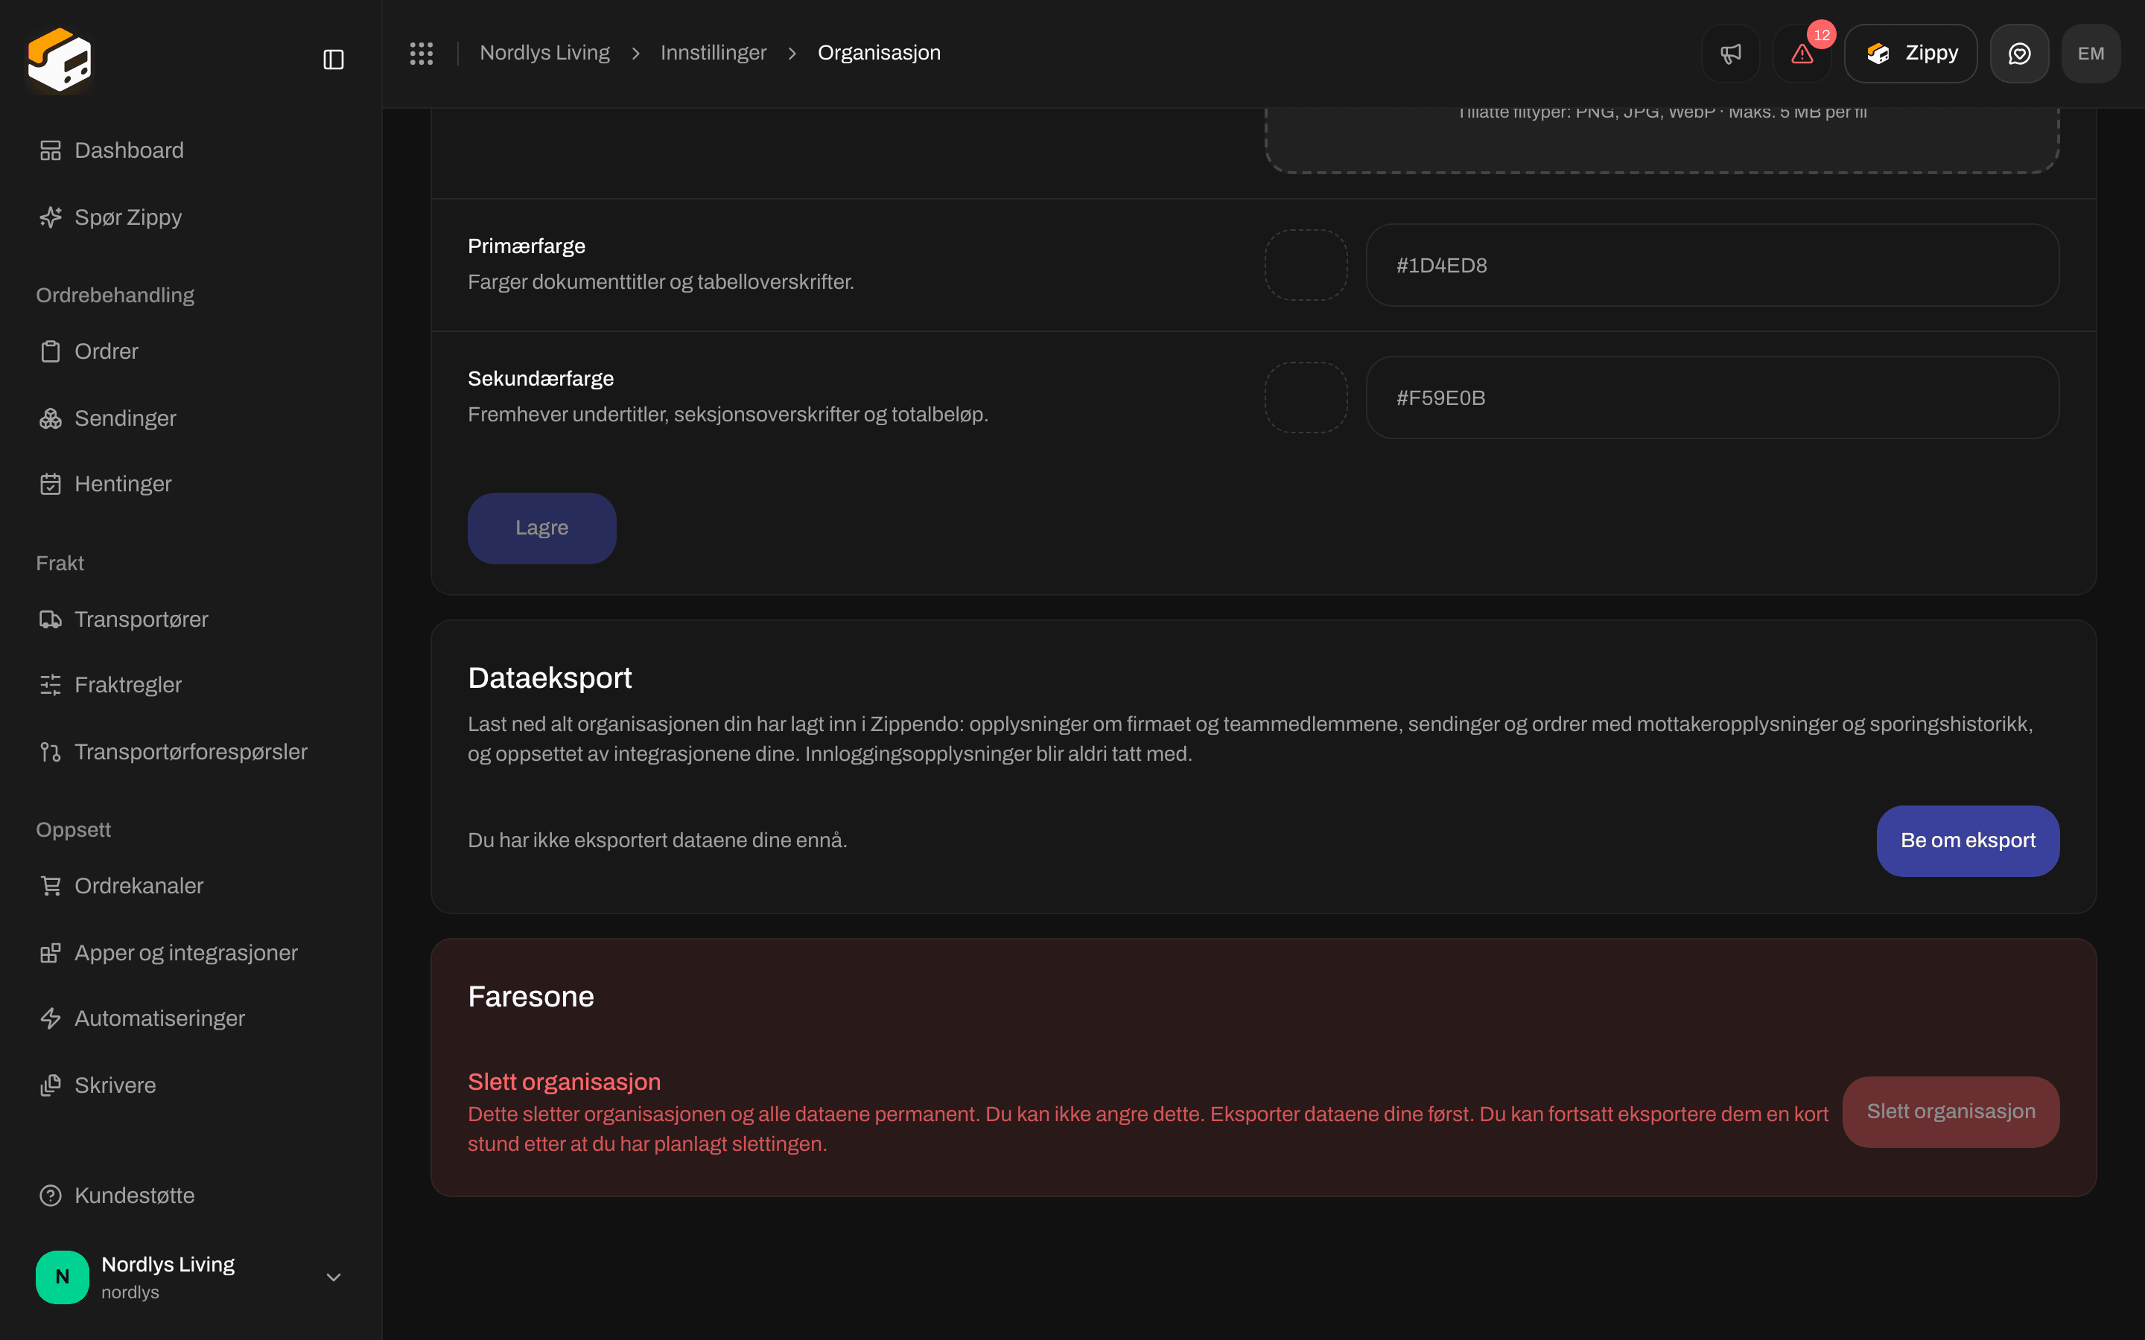Click the Apper og integrasjoner icon
This screenshot has height=1340, width=2145.
[x=51, y=953]
